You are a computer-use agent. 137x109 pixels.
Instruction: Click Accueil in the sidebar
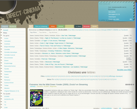[x=6, y=30]
